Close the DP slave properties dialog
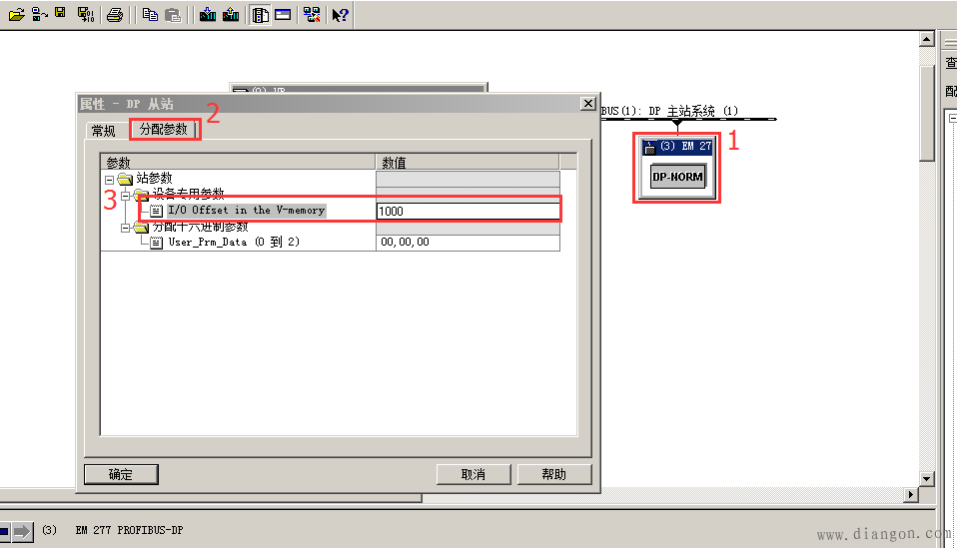957x548 pixels. click(587, 104)
